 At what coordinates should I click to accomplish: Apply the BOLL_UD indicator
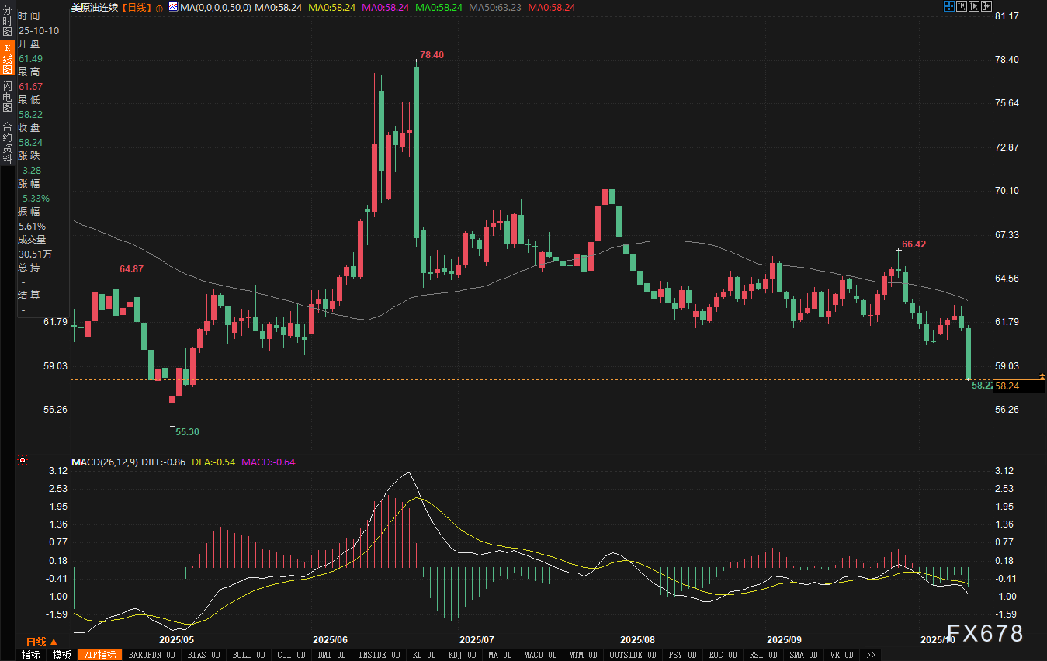coord(248,655)
